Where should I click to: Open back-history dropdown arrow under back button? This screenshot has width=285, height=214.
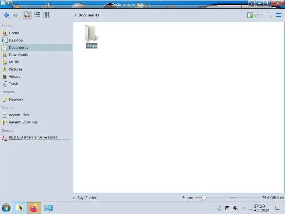click(9, 18)
